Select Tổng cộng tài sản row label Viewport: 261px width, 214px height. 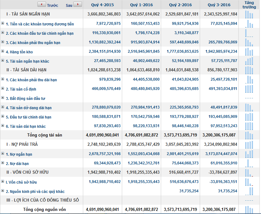pos(45,135)
